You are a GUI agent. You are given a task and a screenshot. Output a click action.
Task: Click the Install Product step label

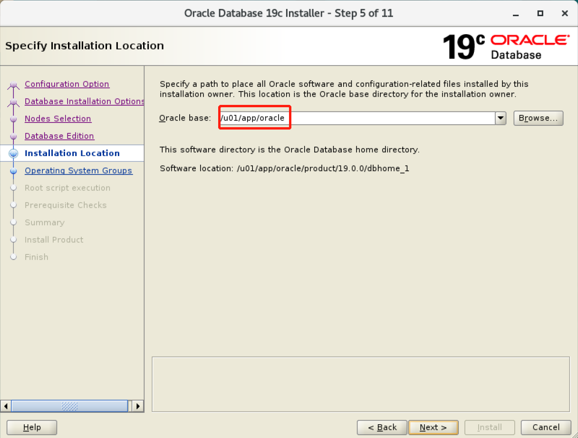point(54,240)
